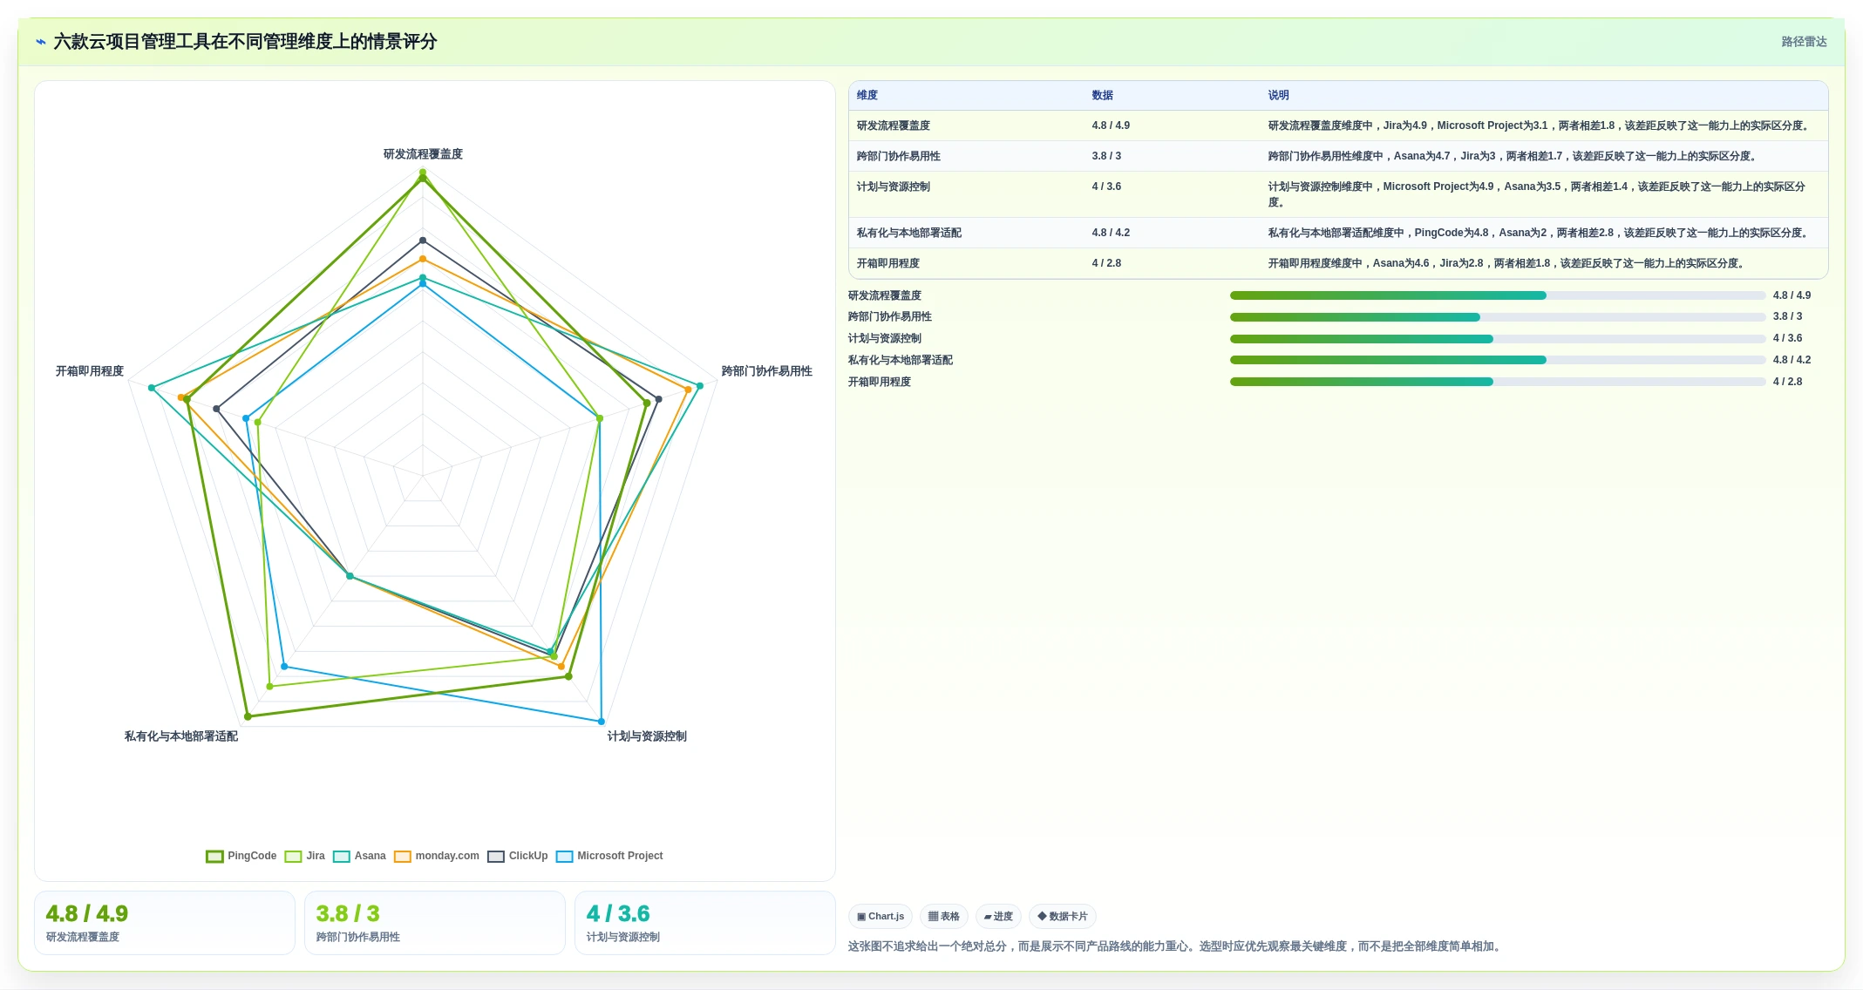Click the 说明 column header

1278,96
